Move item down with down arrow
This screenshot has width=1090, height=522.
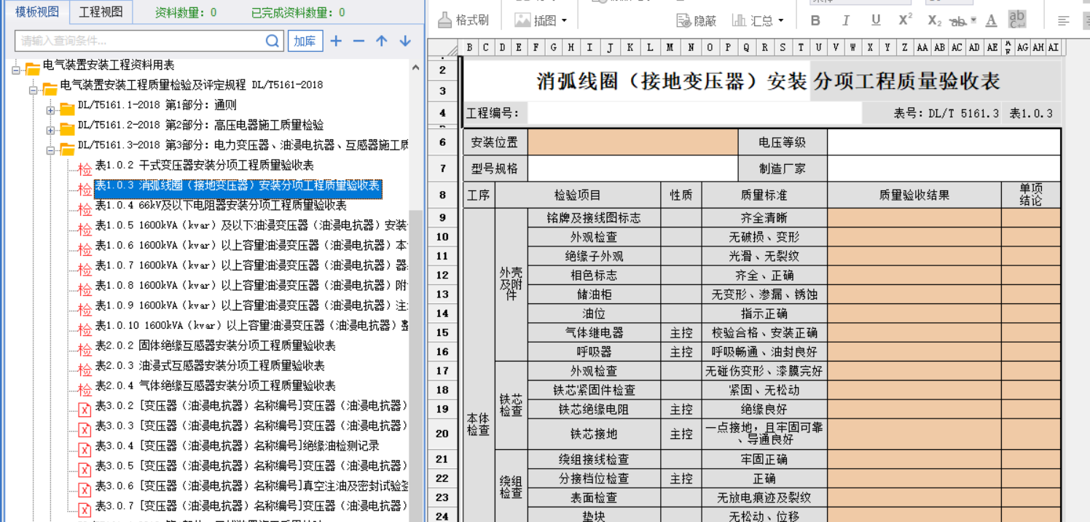(x=405, y=41)
